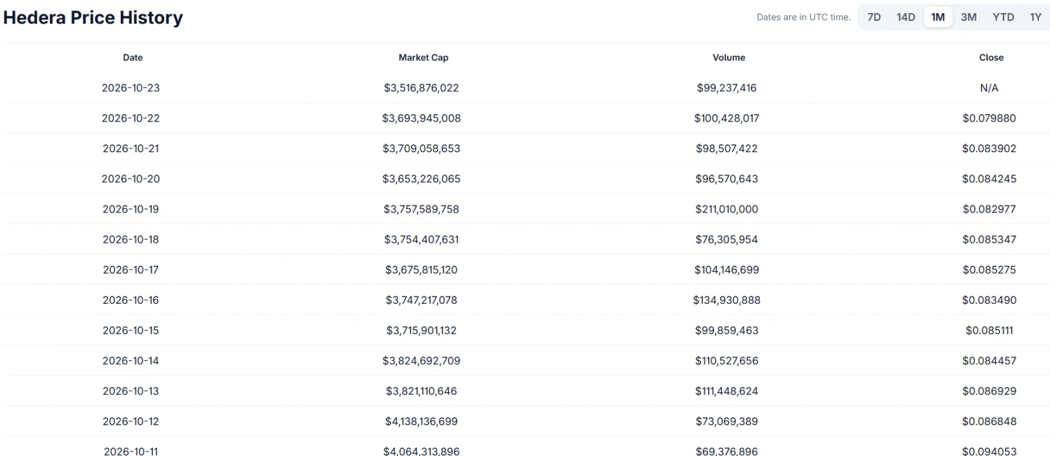Select volume $96,570,643
Image resolution: width=1050 pixels, height=456 pixels.
click(x=726, y=178)
